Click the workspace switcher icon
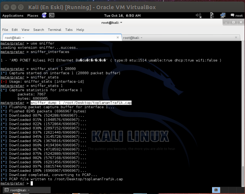Screen dimensions: 245x194 [216, 190]
